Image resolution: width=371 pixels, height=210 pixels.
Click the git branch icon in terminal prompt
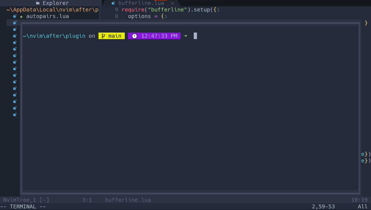(103, 36)
